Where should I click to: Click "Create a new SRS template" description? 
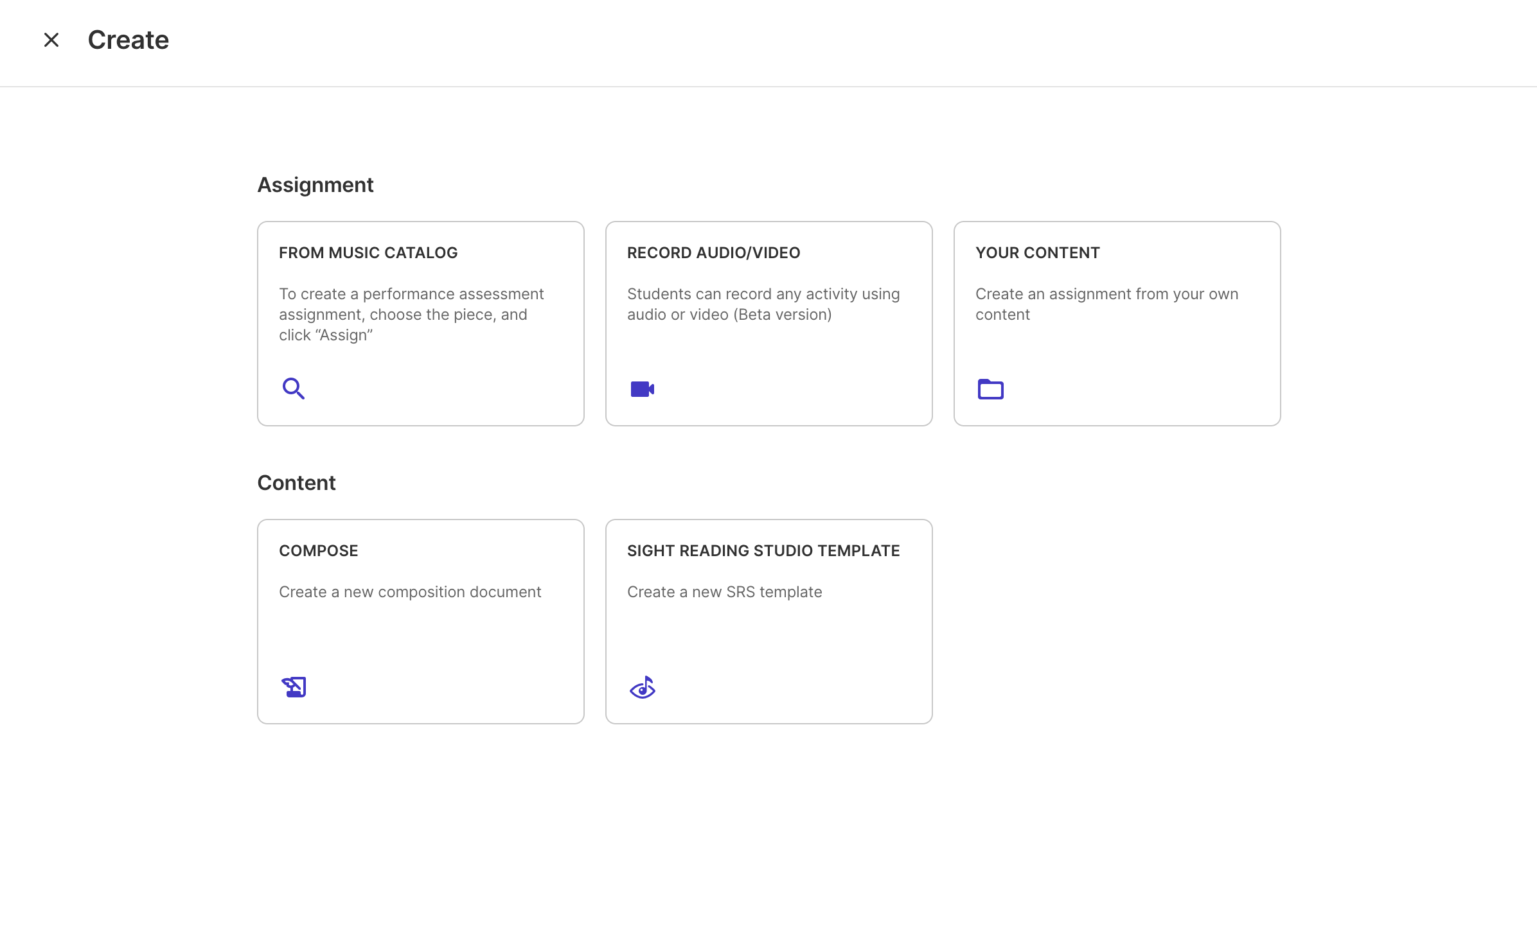pos(724,592)
